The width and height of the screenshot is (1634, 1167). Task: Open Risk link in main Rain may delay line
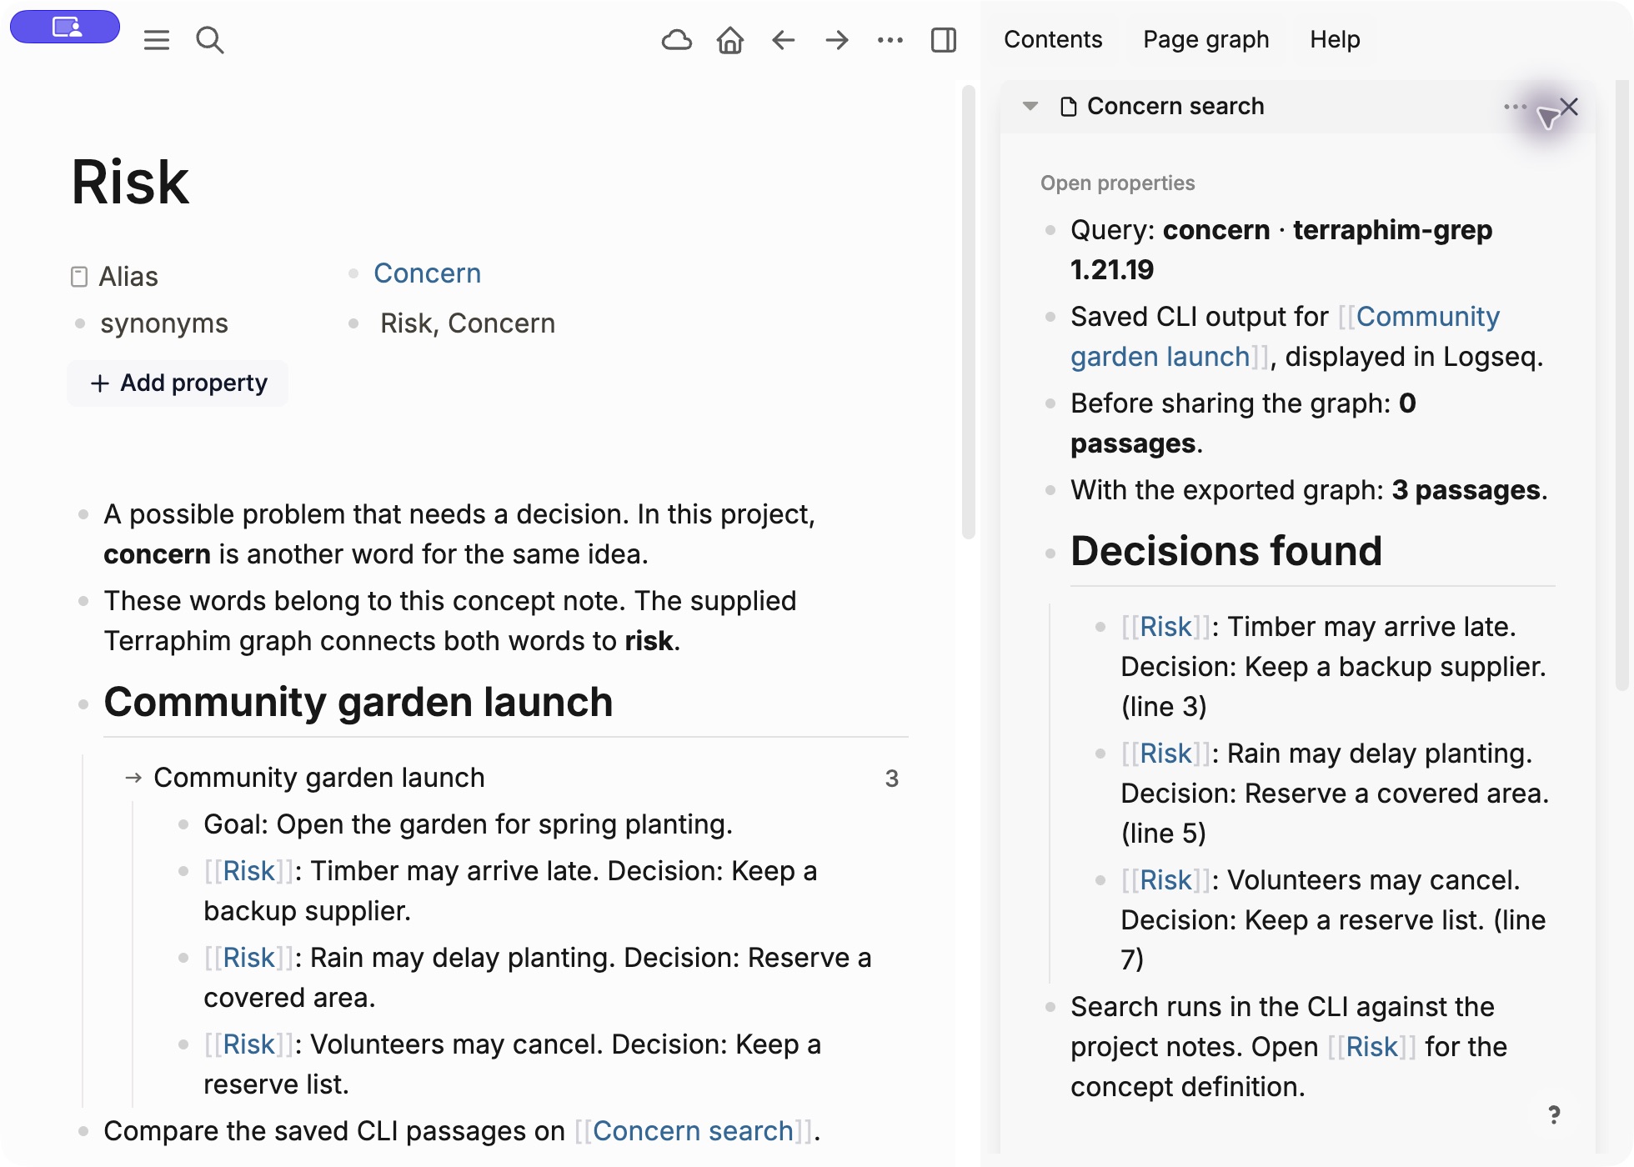248,958
